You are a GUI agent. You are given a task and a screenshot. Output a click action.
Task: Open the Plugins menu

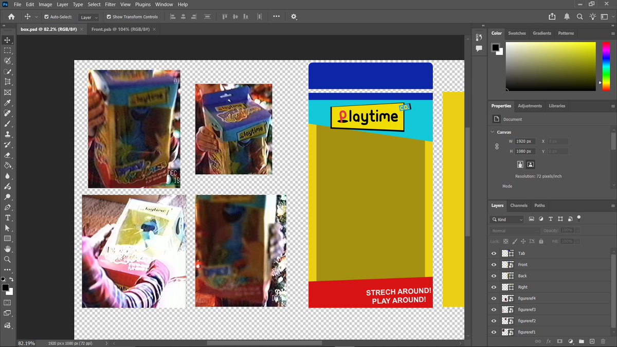(143, 4)
